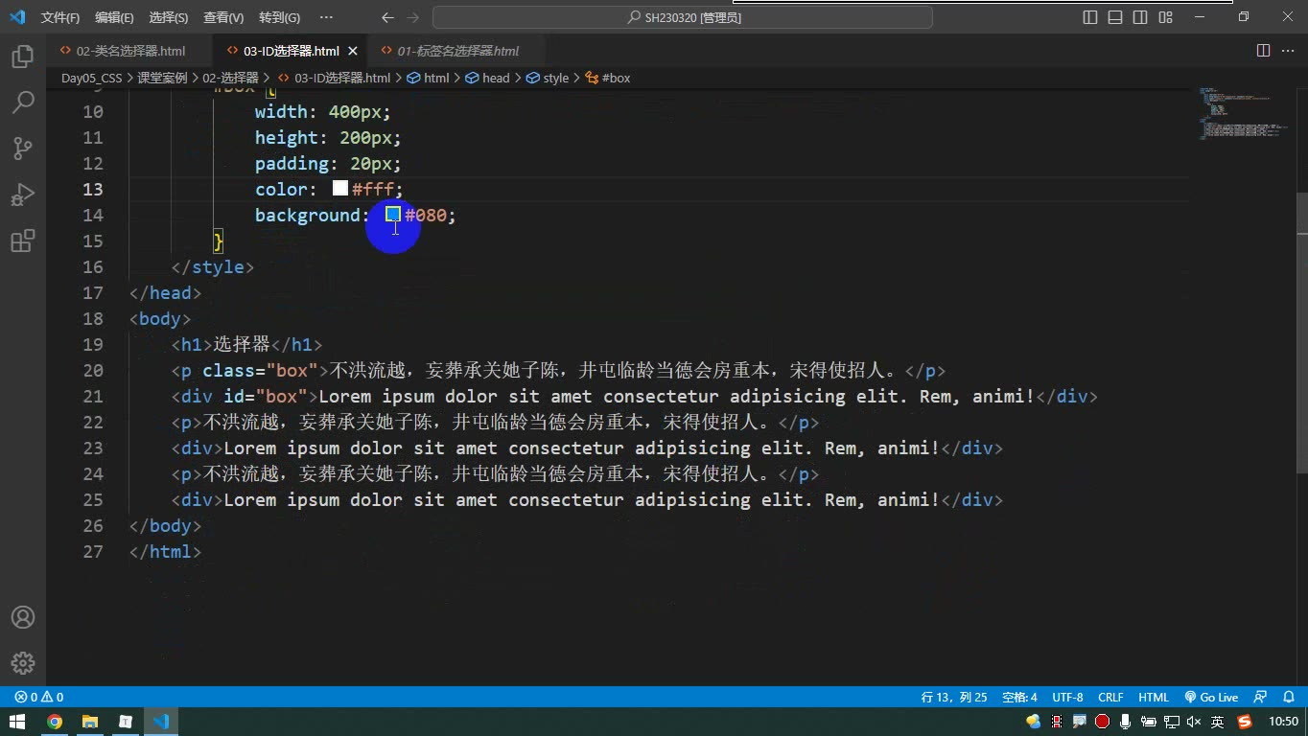This screenshot has width=1308, height=736.
Task: Change language mode HTML in status bar
Action: point(1154,697)
